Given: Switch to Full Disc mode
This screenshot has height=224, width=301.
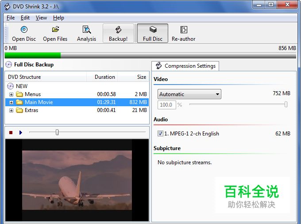Looking at the screenshot, I should pos(152,33).
